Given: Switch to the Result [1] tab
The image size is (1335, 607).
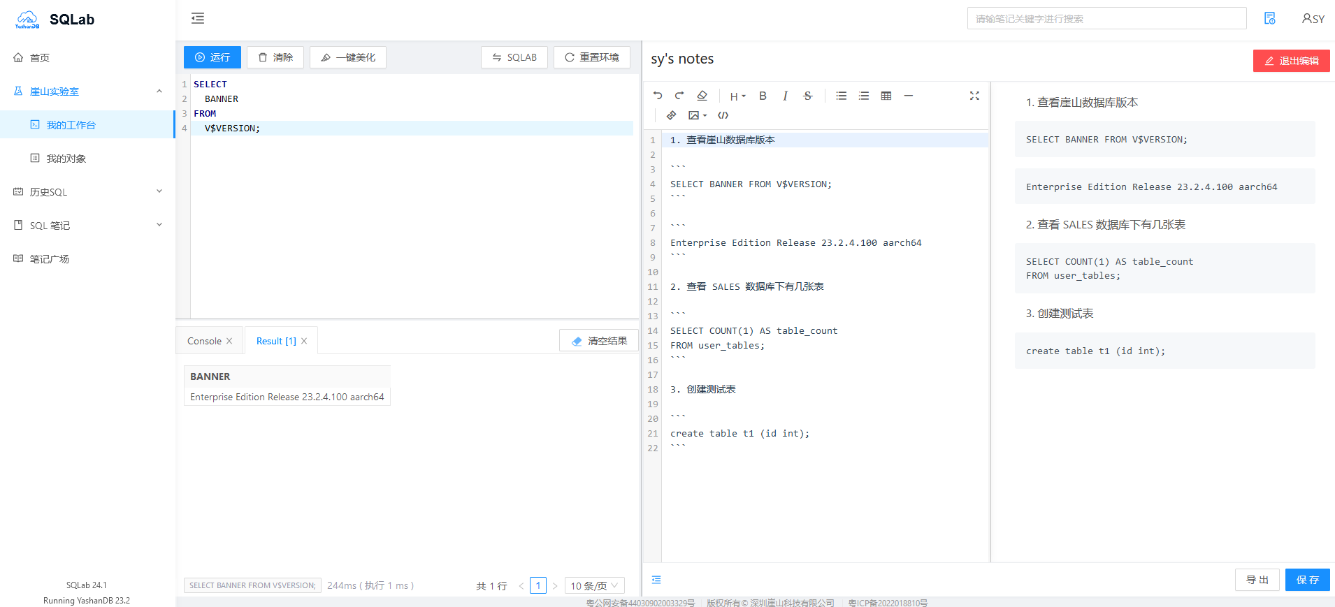Looking at the screenshot, I should [276, 341].
